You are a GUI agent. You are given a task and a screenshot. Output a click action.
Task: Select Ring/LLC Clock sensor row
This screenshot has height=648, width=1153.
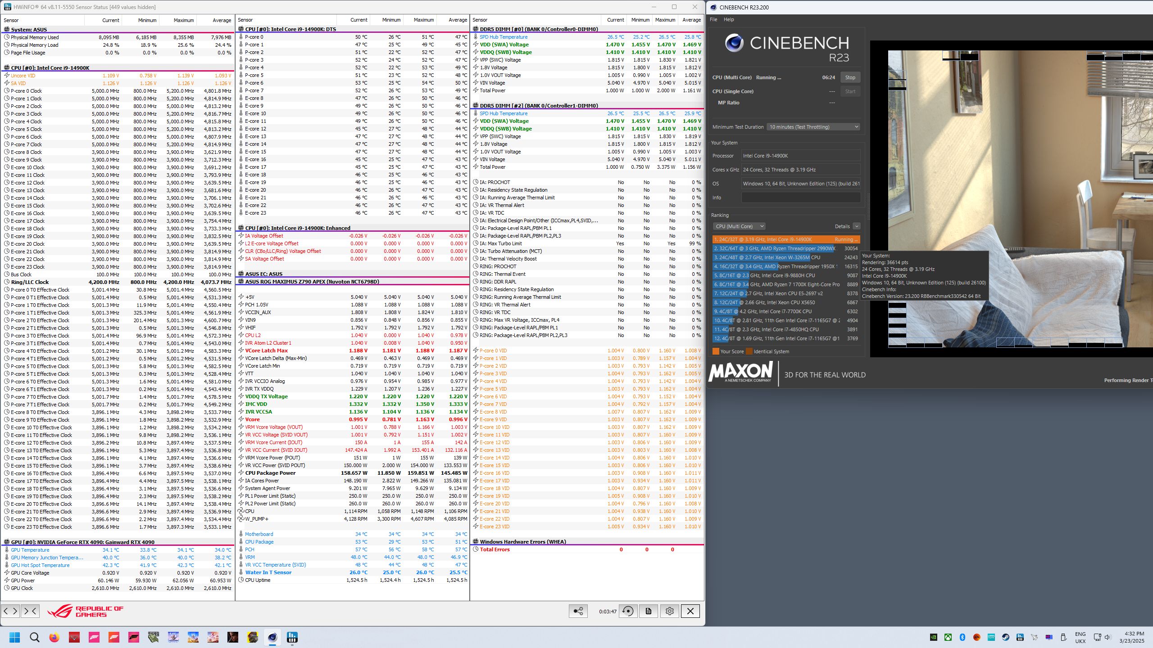point(118,282)
